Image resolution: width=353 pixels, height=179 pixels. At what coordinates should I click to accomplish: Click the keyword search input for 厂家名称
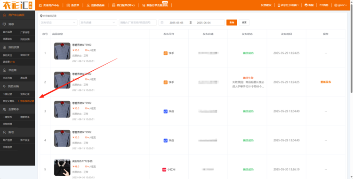(x=138, y=22)
